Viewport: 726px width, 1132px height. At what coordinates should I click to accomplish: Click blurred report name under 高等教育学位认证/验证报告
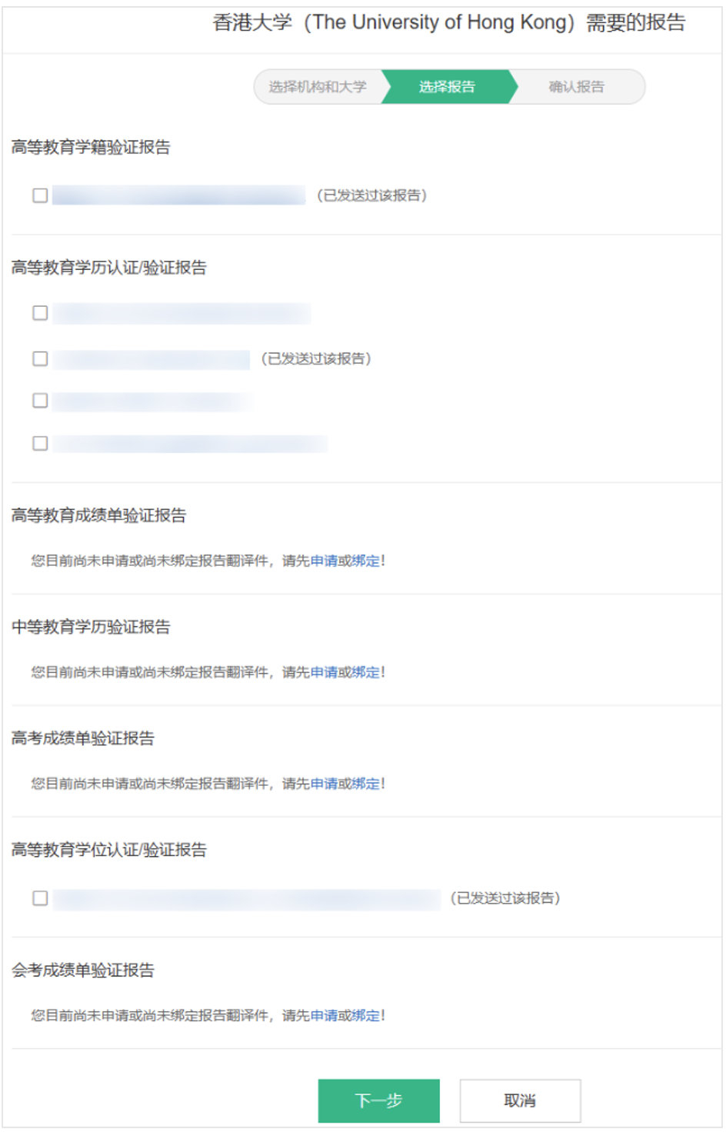click(x=246, y=899)
